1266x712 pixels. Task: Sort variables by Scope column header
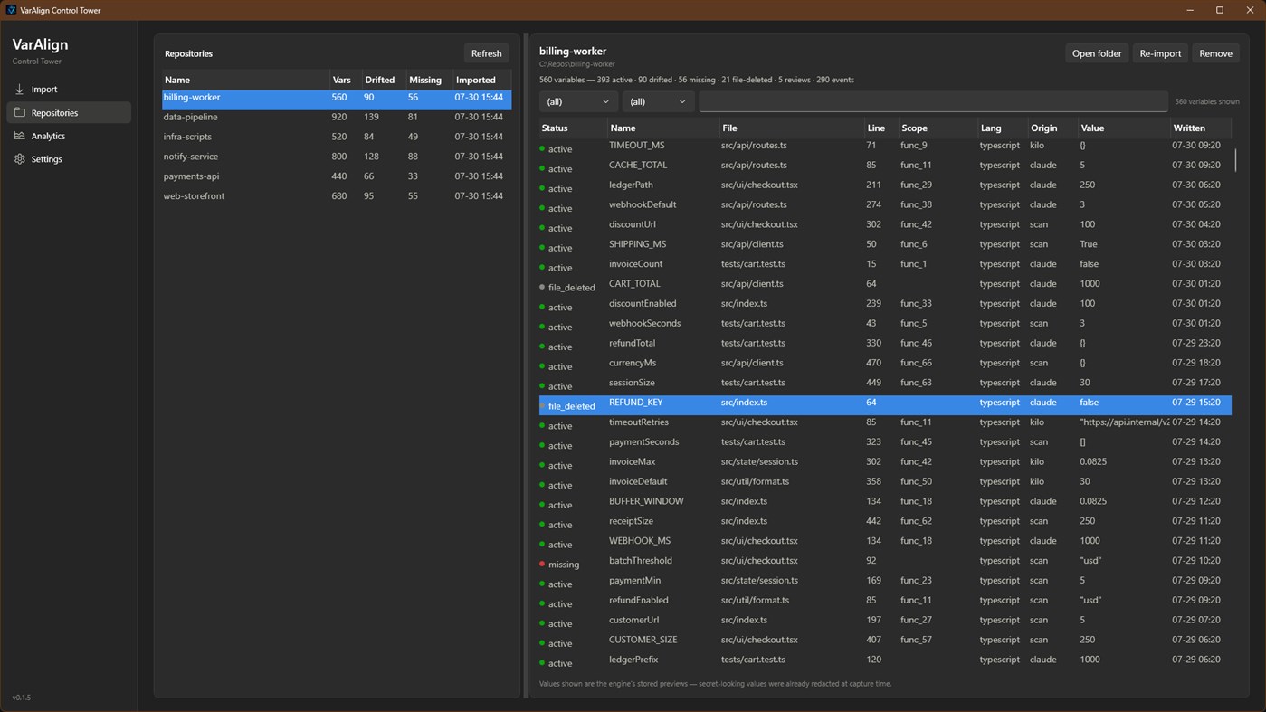coord(938,128)
